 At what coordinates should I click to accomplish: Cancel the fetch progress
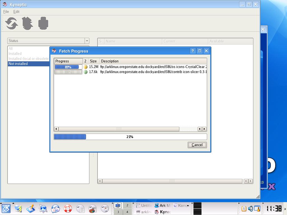click(197, 145)
